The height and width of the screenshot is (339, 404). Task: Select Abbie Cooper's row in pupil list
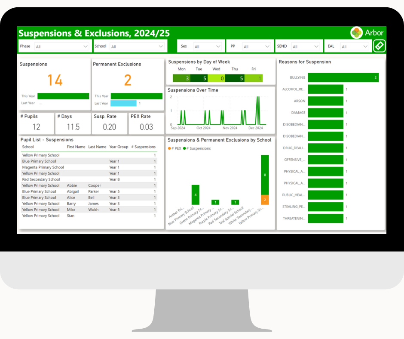(x=89, y=185)
